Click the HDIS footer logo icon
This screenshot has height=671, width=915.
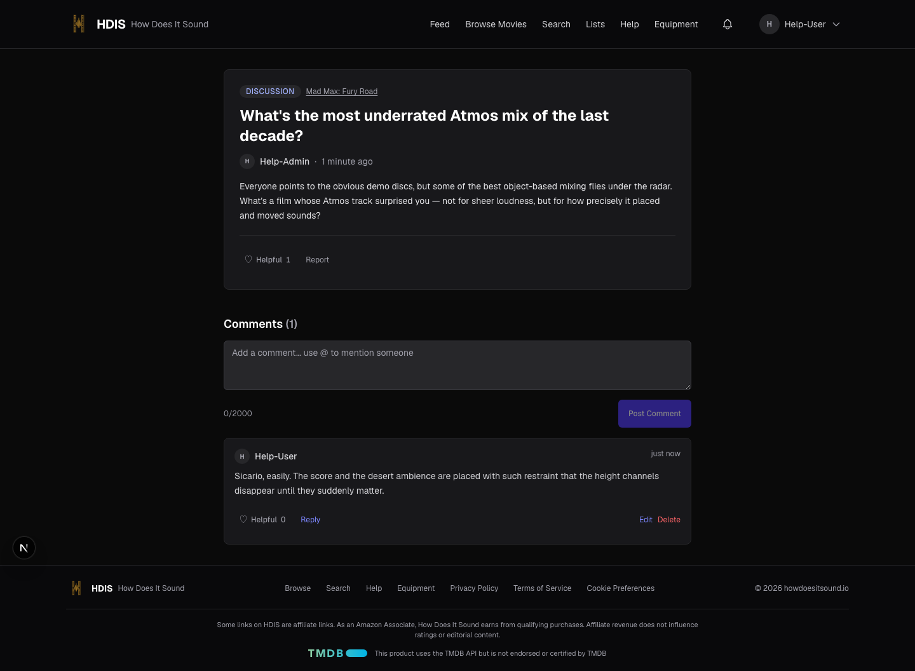[76, 588]
